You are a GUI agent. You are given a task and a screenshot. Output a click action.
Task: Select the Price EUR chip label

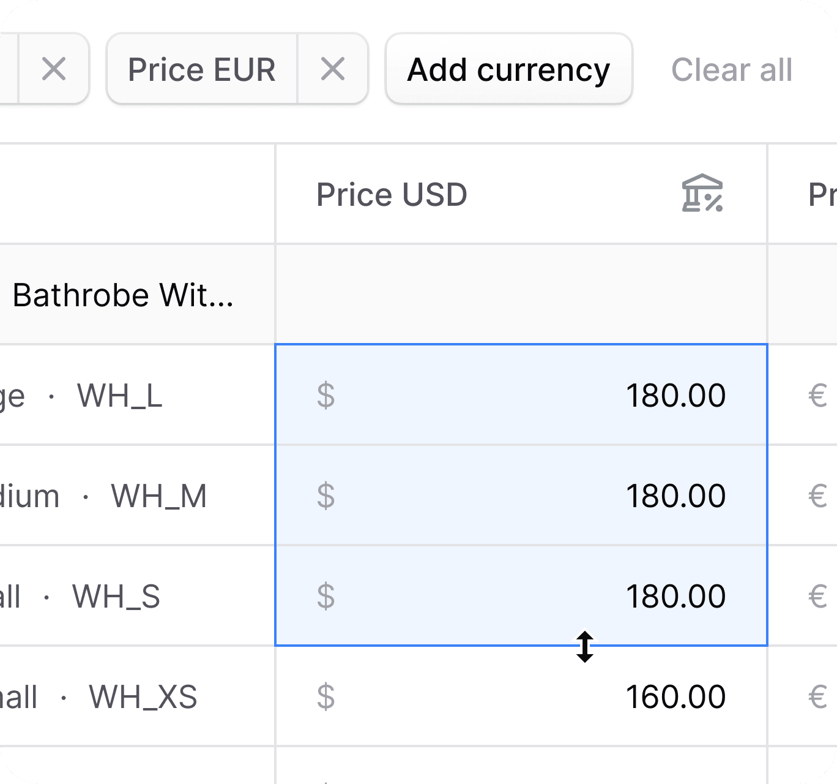click(201, 69)
